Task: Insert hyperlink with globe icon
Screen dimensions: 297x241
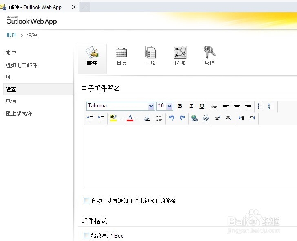Action: coord(195,118)
